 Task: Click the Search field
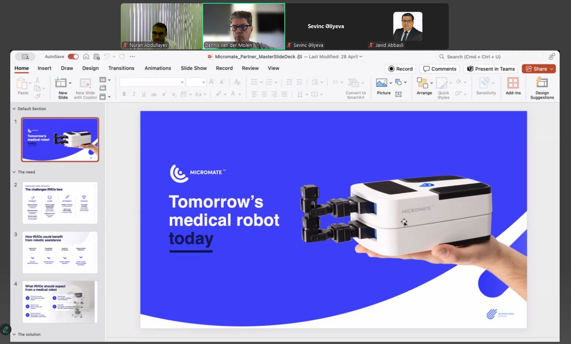pos(490,57)
